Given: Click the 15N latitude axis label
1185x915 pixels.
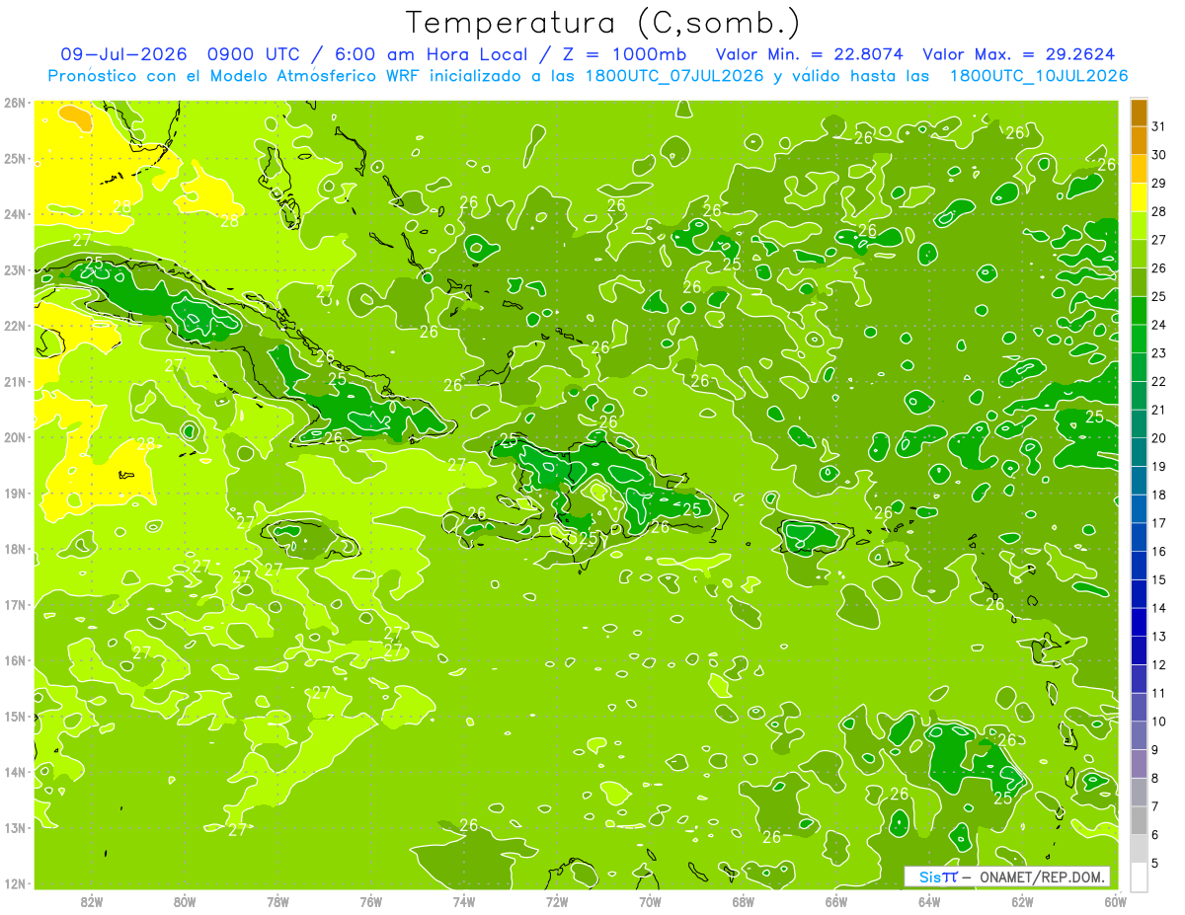Looking at the screenshot, I should click(x=15, y=716).
